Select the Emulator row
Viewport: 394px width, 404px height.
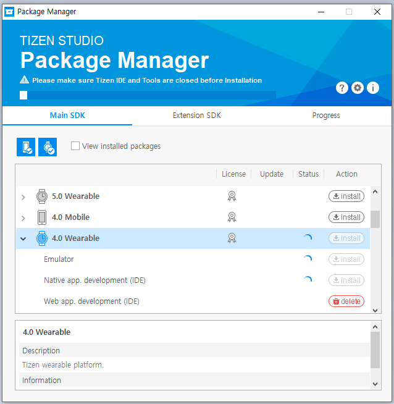click(193, 259)
